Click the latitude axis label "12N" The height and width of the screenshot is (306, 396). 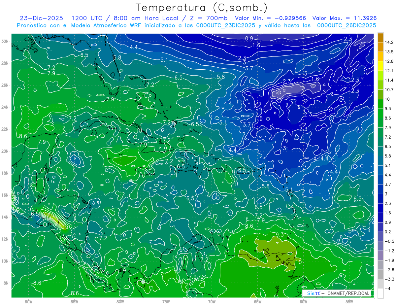click(x=6, y=239)
